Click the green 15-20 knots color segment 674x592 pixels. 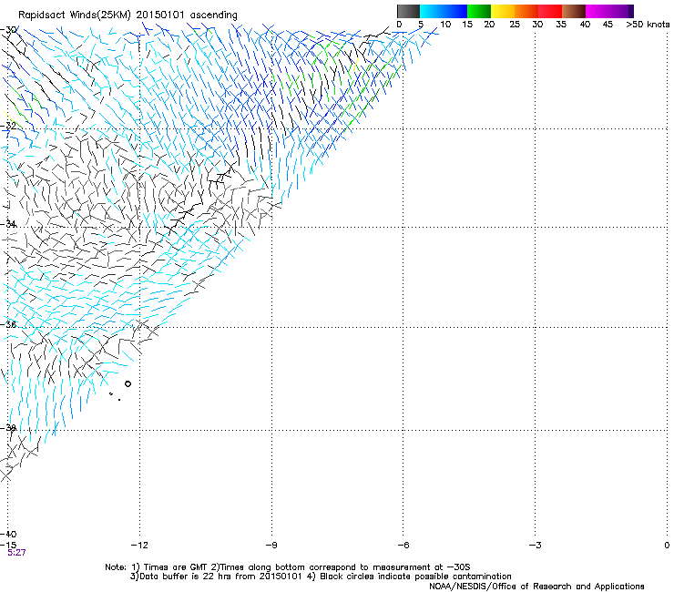[x=479, y=11]
